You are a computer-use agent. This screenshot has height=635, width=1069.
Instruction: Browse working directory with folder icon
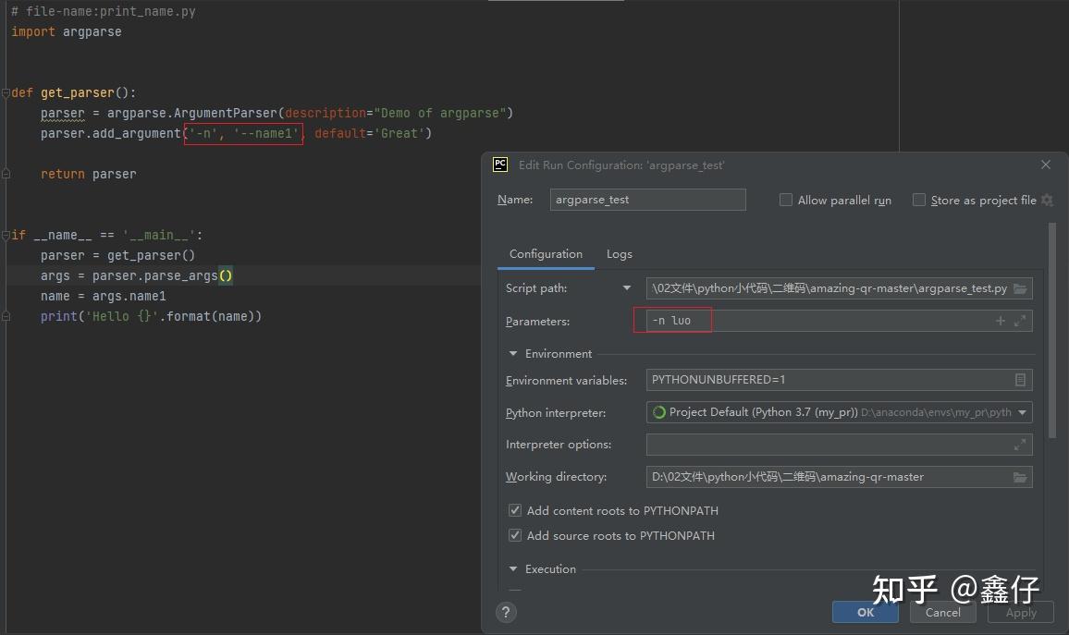[x=1020, y=477]
